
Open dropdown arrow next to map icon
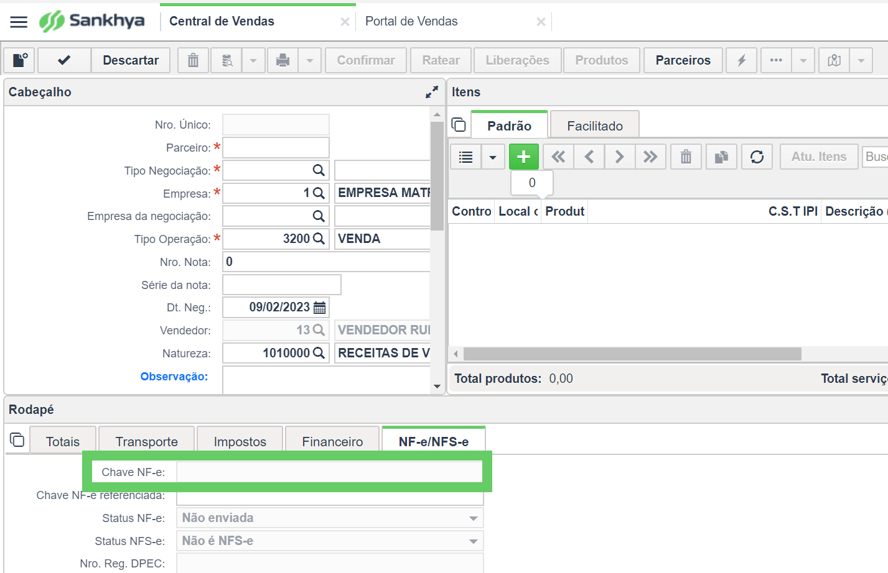point(861,60)
